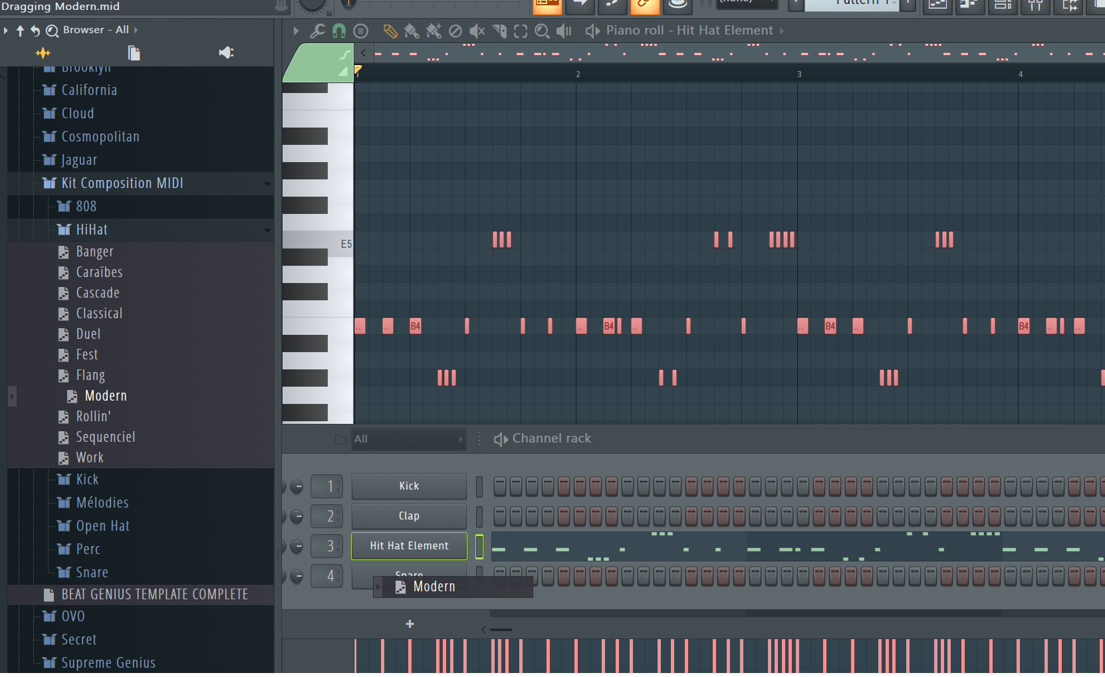Collapse the Kit Composition MIDI folder arrow
The width and height of the screenshot is (1105, 677).
(267, 184)
